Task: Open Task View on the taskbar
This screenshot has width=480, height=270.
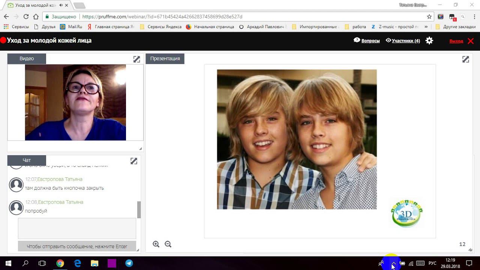Action: [42, 263]
